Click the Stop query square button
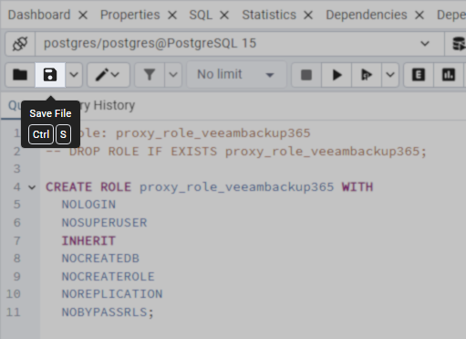466x339 pixels. tap(306, 75)
